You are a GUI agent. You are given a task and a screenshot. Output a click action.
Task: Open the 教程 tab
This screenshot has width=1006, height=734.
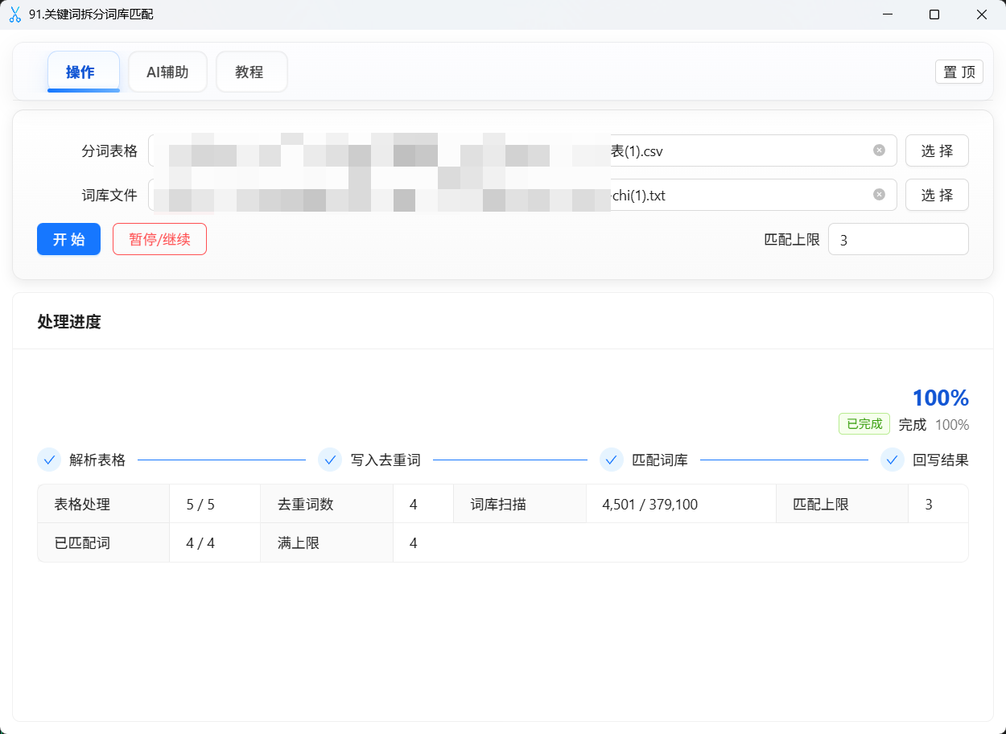point(251,72)
